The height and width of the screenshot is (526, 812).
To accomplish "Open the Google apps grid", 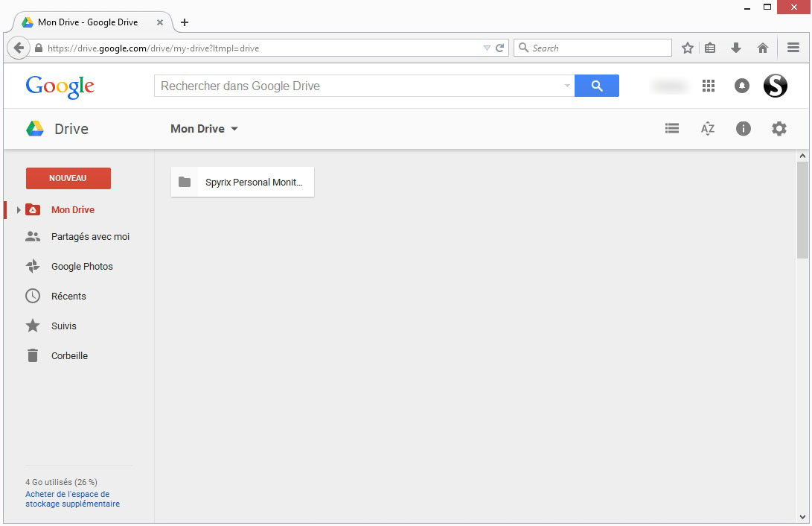I will click(708, 86).
